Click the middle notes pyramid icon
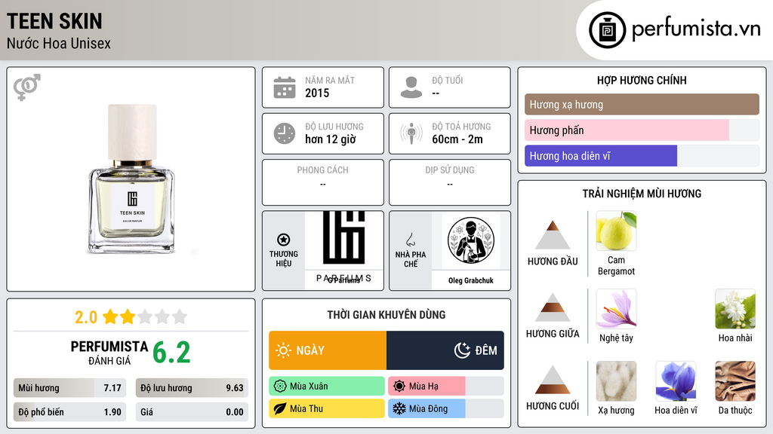The height and width of the screenshot is (434, 773). pos(553,307)
